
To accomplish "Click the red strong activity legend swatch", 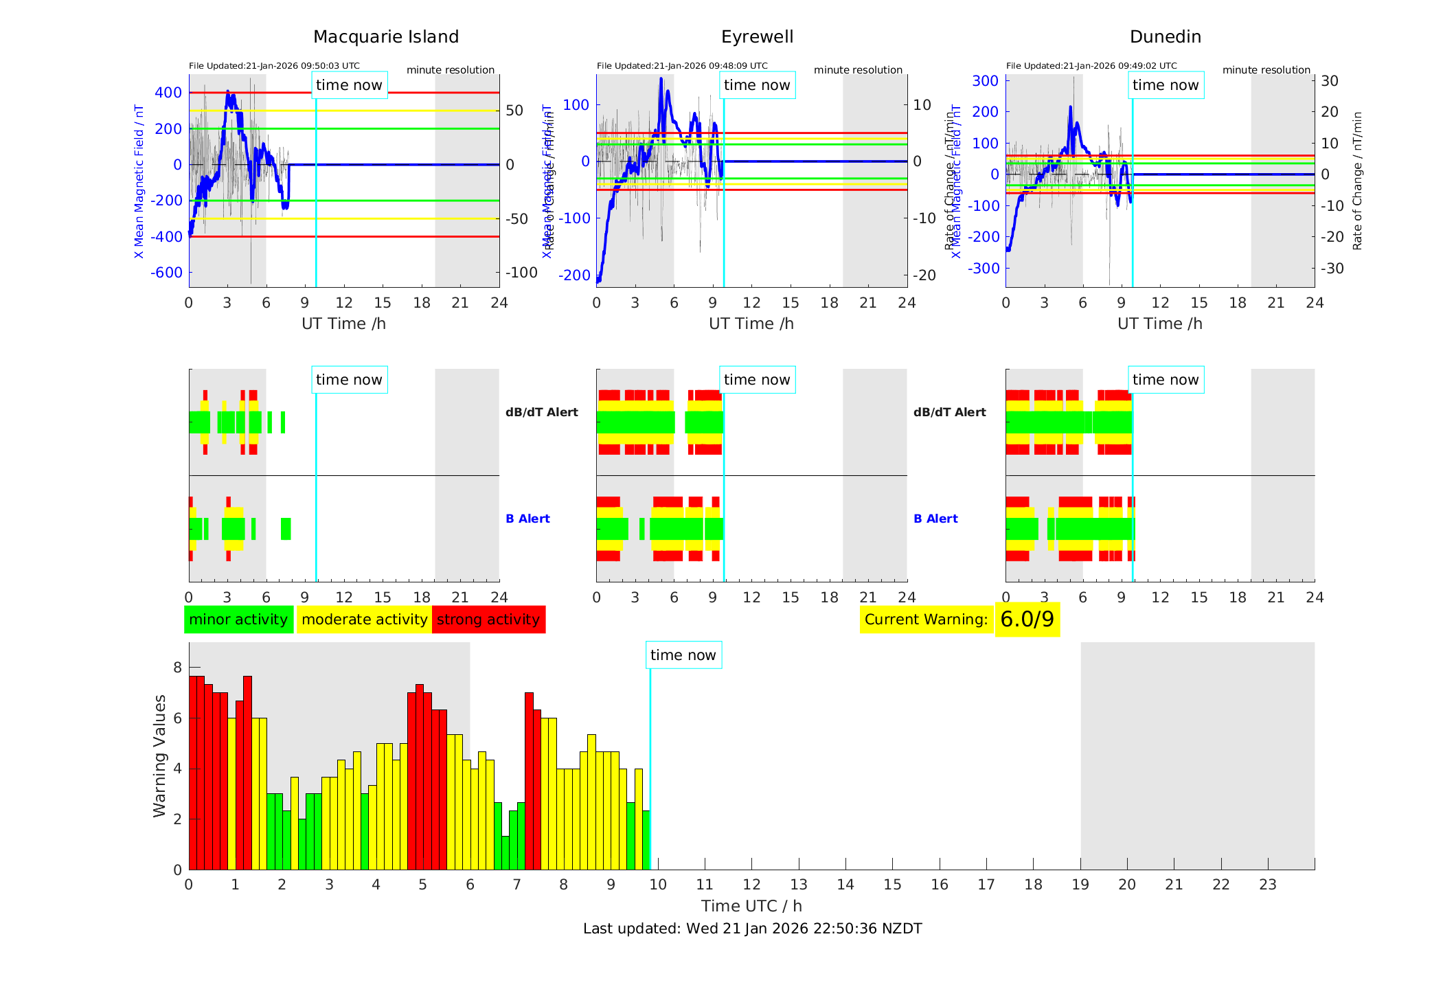I will coord(488,620).
